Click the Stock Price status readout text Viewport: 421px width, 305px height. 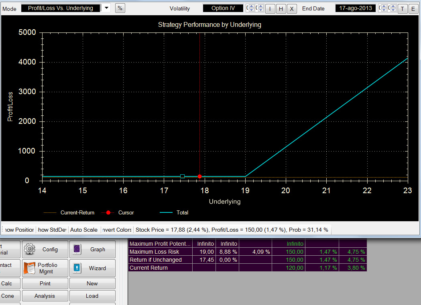pyautogui.click(x=232, y=230)
